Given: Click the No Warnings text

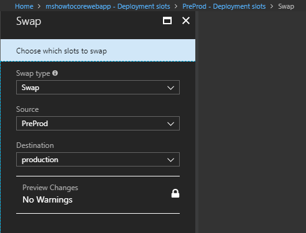Looking at the screenshot, I should tap(47, 199).
